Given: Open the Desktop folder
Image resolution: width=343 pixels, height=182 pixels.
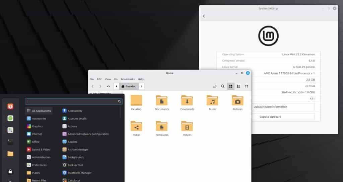Looking at the screenshot, I should (x=136, y=103).
